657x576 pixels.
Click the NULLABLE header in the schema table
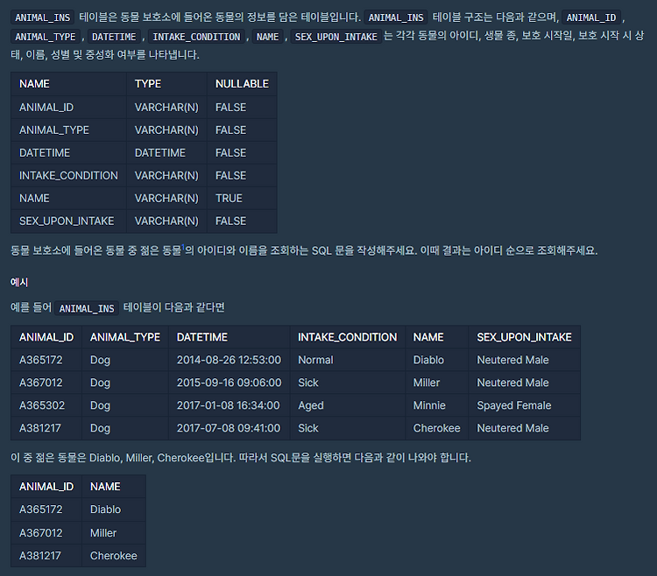pos(242,84)
